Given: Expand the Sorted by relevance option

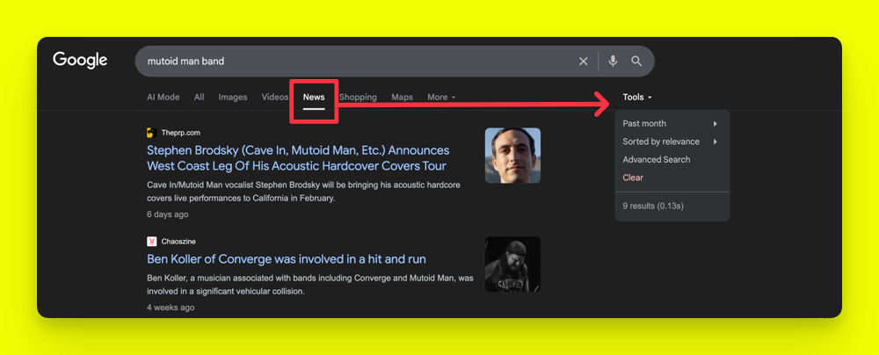Looking at the screenshot, I should point(670,141).
